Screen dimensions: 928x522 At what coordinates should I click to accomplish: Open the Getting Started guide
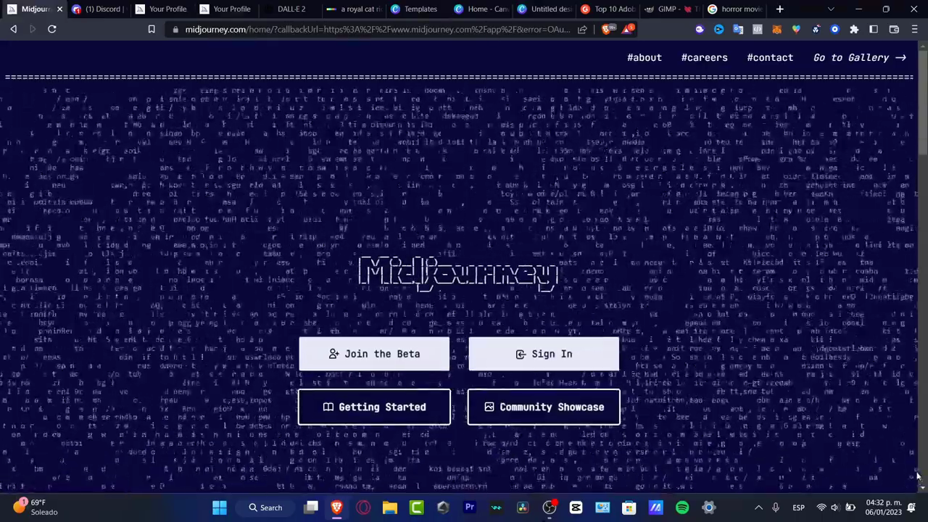[374, 407]
